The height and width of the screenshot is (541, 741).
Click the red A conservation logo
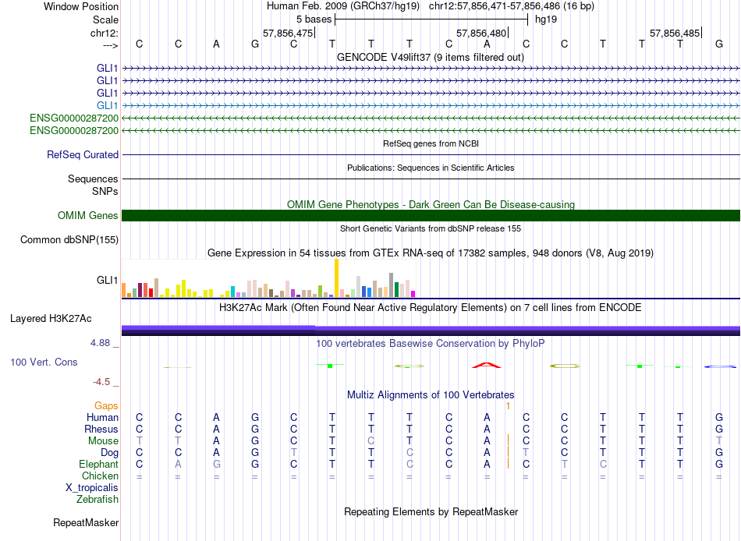pos(487,365)
